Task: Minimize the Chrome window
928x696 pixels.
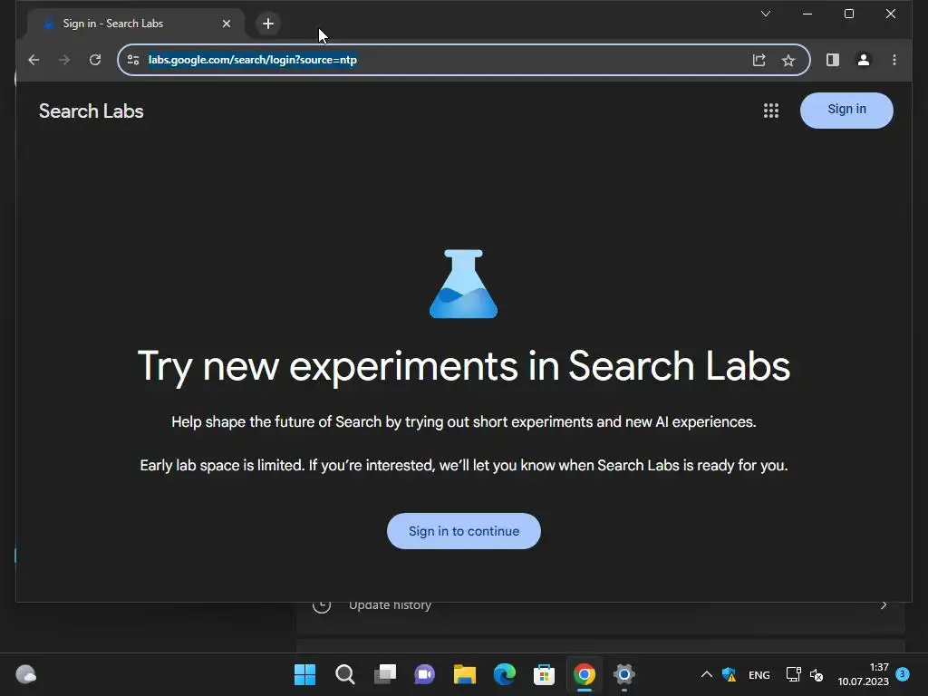Action: coord(807,14)
